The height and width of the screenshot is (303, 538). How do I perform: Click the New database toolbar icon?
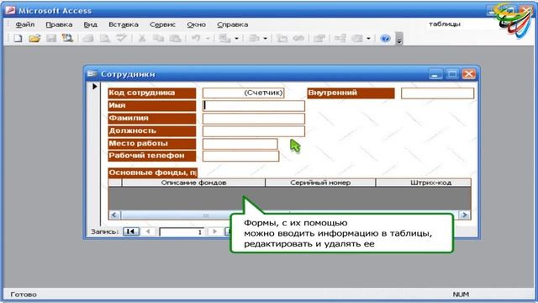[x=18, y=38]
